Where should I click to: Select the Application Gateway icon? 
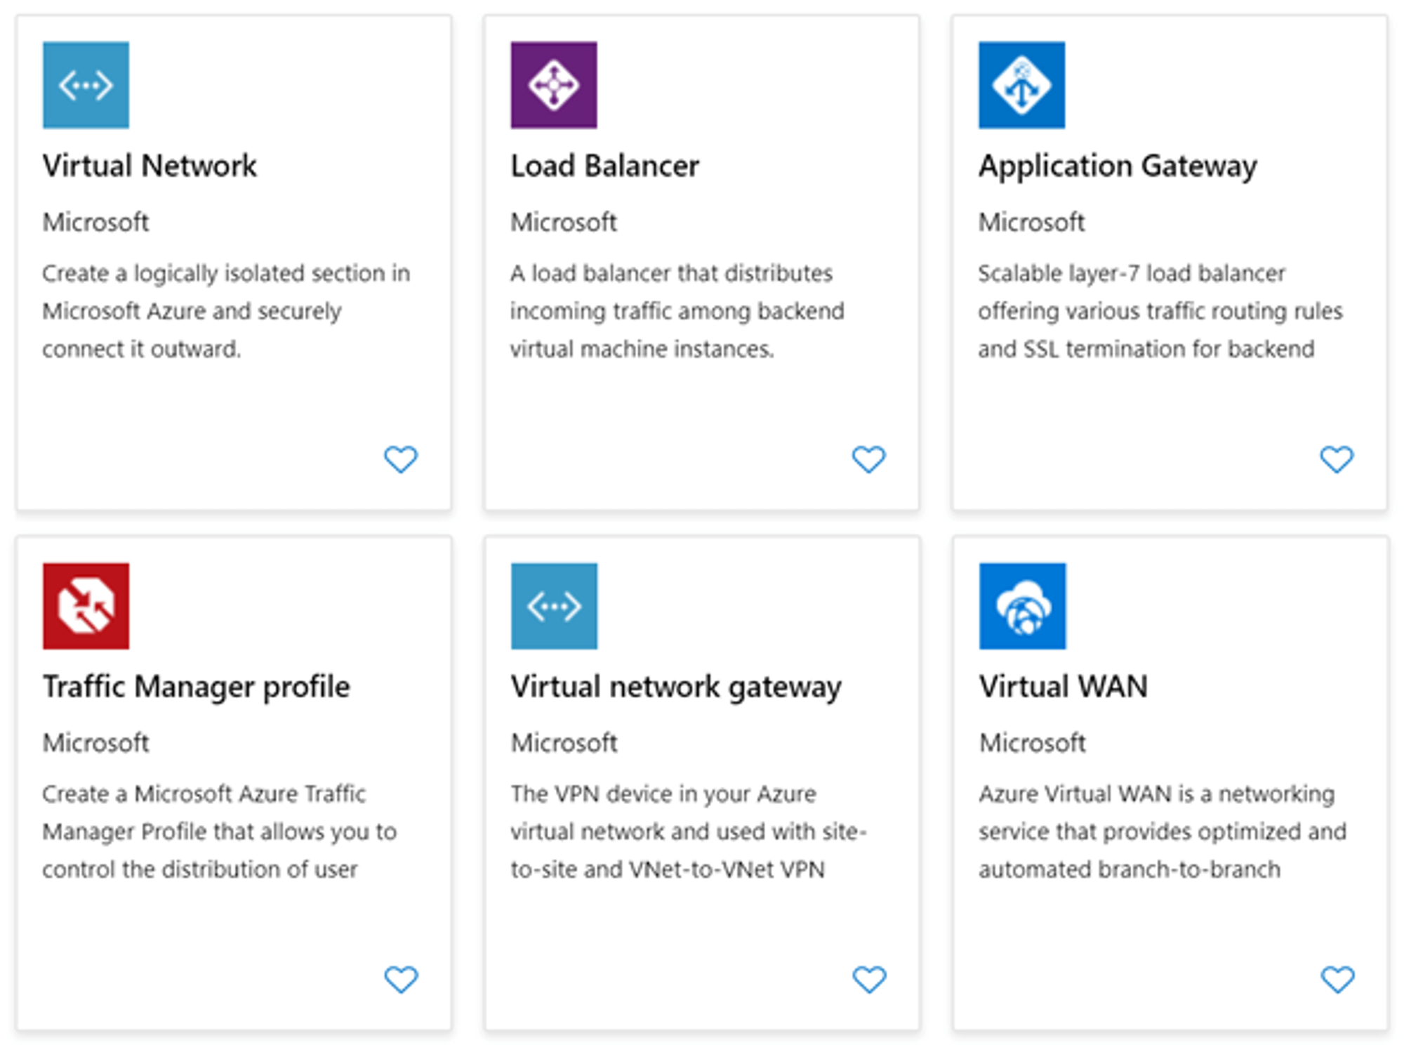tap(1022, 85)
